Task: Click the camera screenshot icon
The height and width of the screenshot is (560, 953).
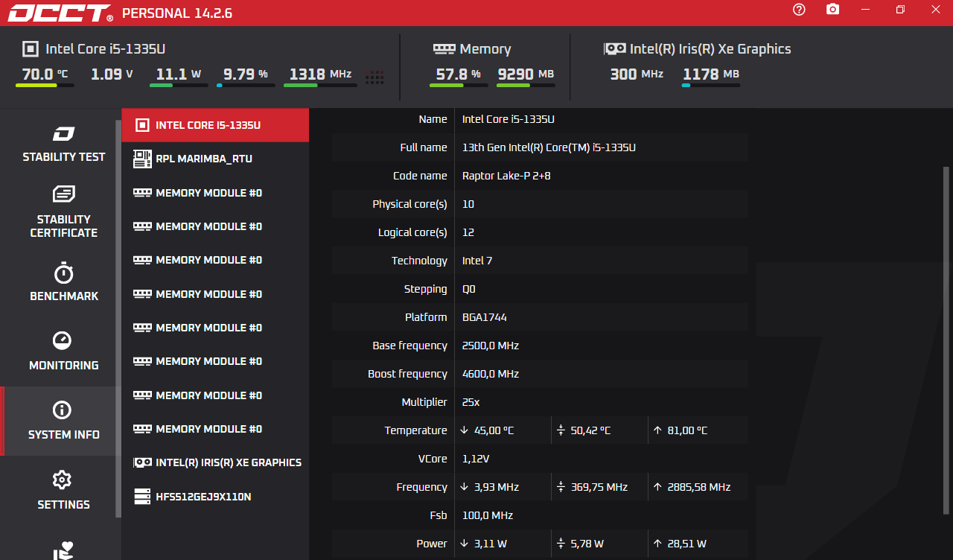Action: tap(832, 10)
